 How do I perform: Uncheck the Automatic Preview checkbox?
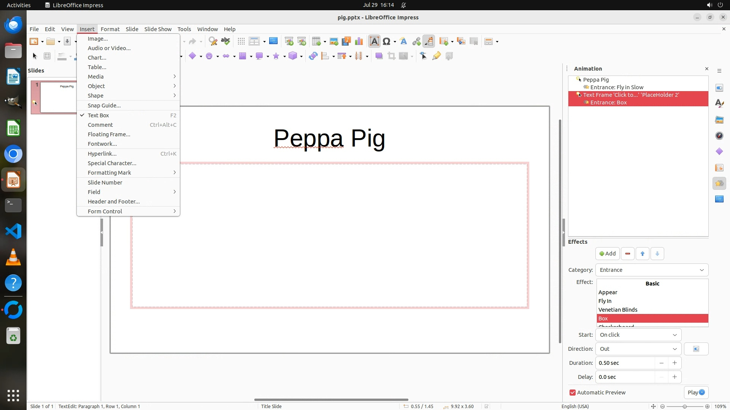coord(573,393)
